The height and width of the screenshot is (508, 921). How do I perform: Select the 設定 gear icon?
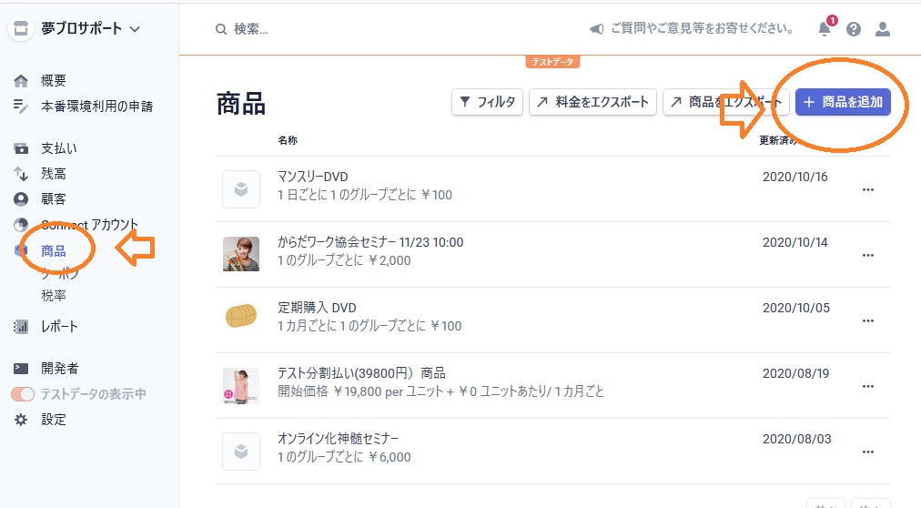[21, 420]
